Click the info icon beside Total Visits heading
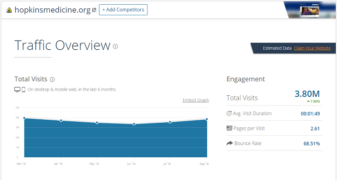The height and width of the screenshot is (180, 337). [52, 80]
